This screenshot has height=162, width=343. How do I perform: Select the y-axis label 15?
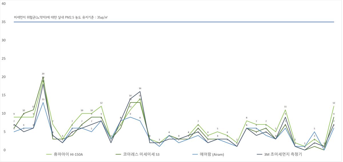pyautogui.click(x=3, y=95)
